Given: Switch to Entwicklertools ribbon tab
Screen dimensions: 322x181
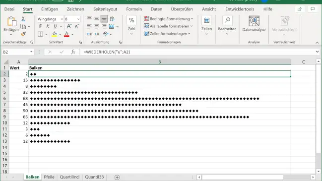Looking at the screenshot, I should [240, 9].
